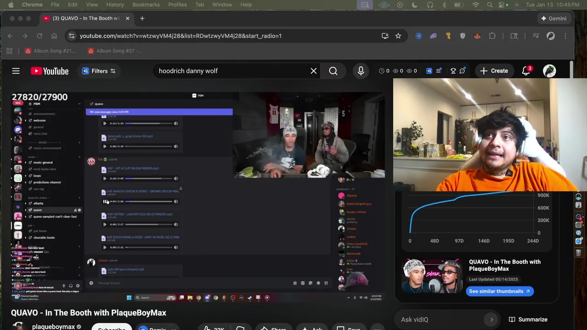Open the Chrome File menu

(x=55, y=5)
